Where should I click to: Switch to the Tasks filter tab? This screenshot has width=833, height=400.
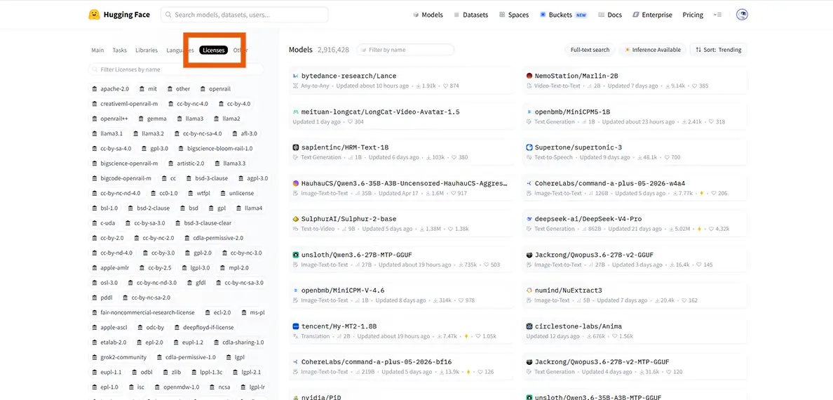pyautogui.click(x=119, y=50)
